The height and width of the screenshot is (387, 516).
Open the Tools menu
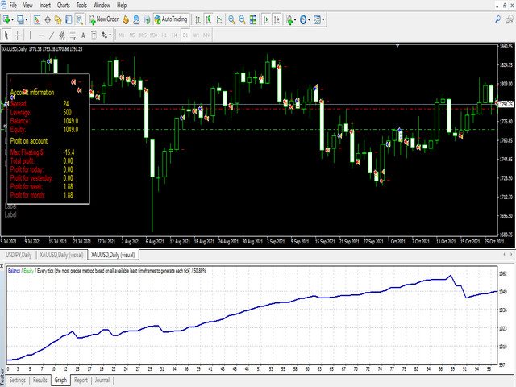click(x=81, y=6)
